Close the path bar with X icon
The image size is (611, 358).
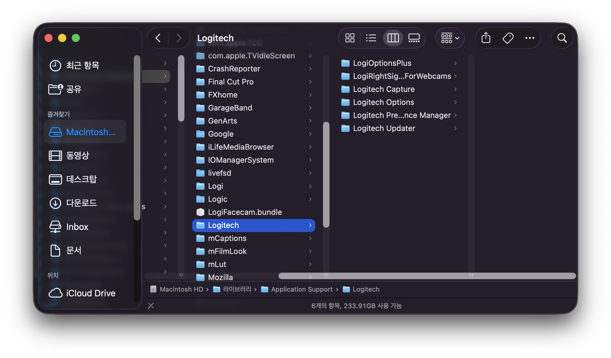(x=151, y=306)
